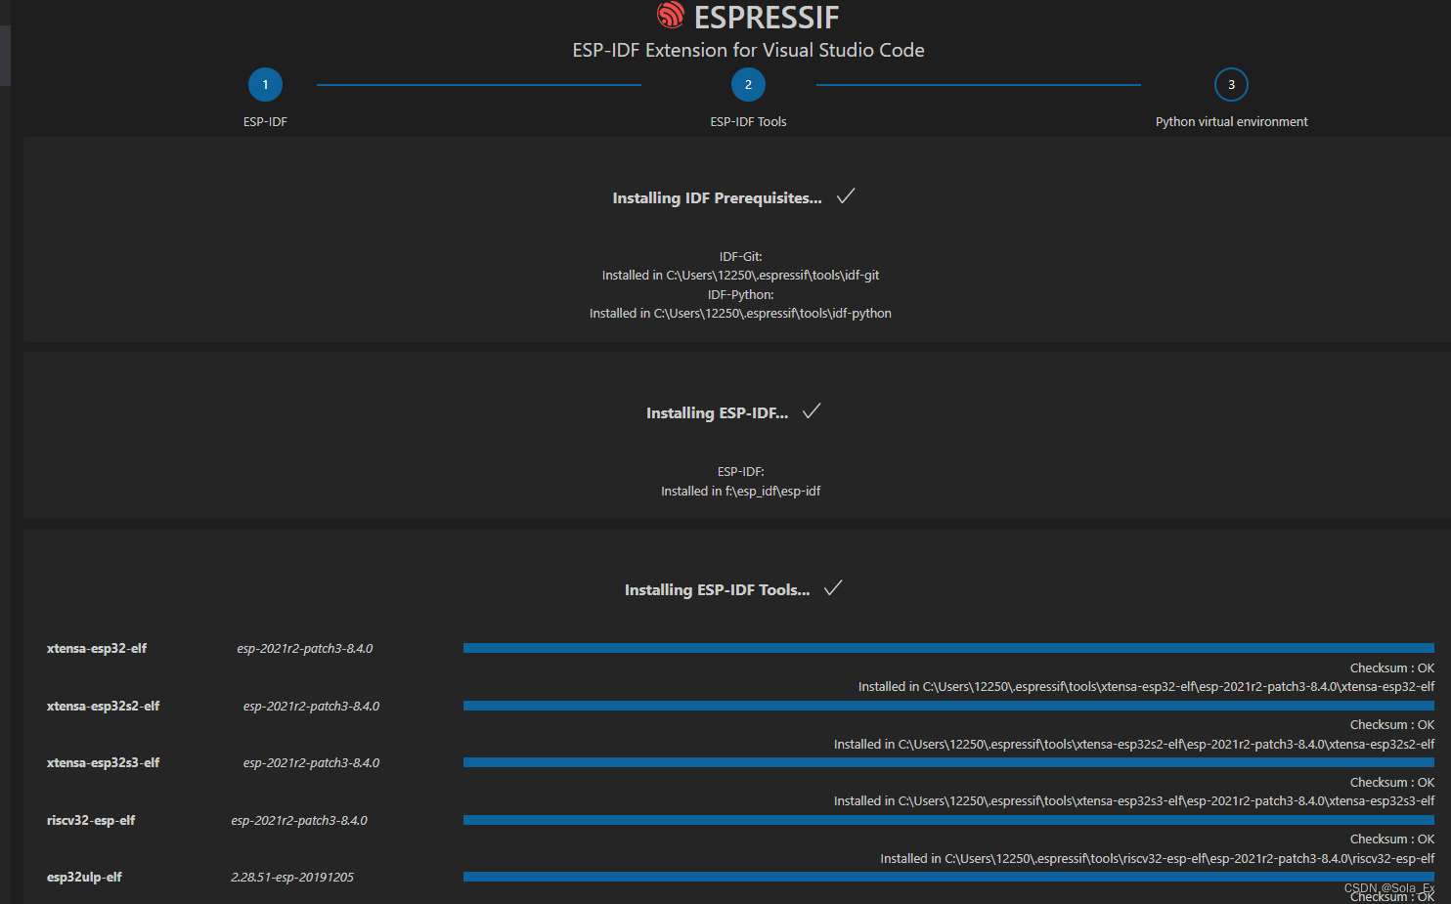The image size is (1451, 904).
Task: Click the 2.28.51-esp-20191205 version text
Action: point(292,878)
